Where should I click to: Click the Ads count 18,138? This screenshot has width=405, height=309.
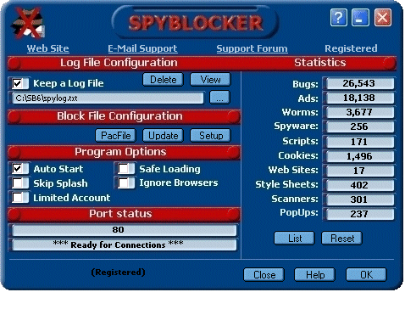[359, 98]
